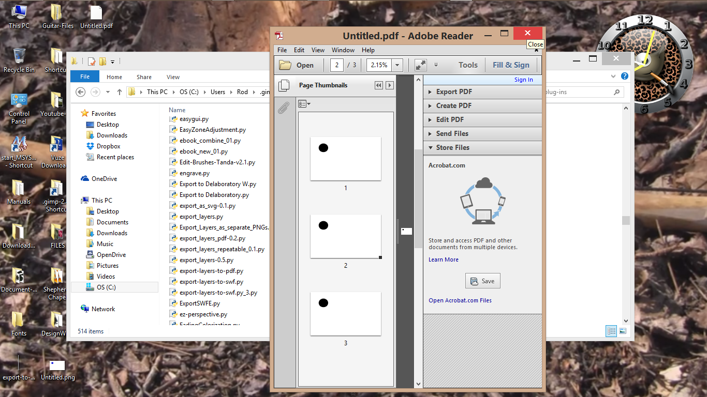
Task: Open the thumbnail options menu icon
Action: pos(304,104)
